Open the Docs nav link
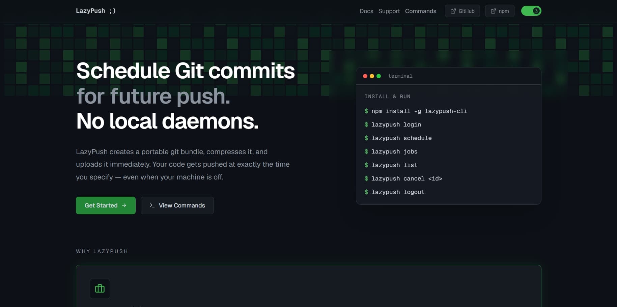Screen dimensions: 617x307 point(366,11)
